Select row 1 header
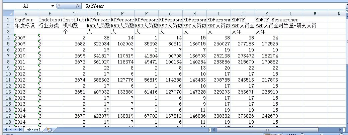Viewport: 348px width, 135px height. point(8,20)
